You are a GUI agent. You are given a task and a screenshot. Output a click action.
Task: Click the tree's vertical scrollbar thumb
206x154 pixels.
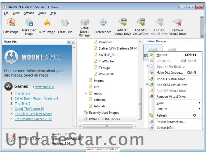pos(140,104)
